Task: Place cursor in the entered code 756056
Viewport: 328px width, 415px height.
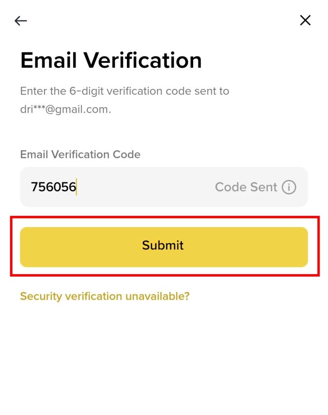Action: coord(53,187)
